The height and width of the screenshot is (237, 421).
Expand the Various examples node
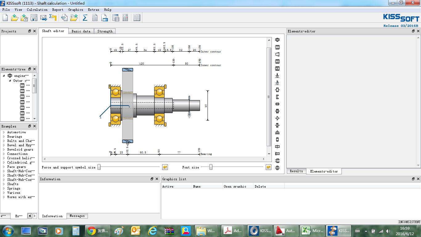pyautogui.click(x=4, y=193)
